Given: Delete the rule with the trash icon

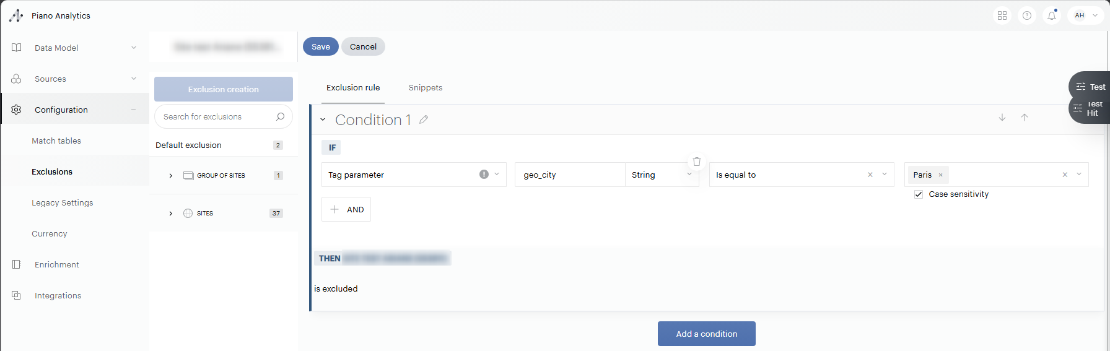Looking at the screenshot, I should [x=697, y=162].
